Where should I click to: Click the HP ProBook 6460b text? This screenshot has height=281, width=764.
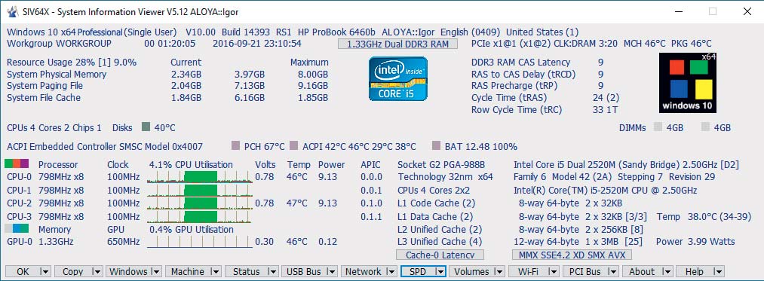pyautogui.click(x=336, y=32)
